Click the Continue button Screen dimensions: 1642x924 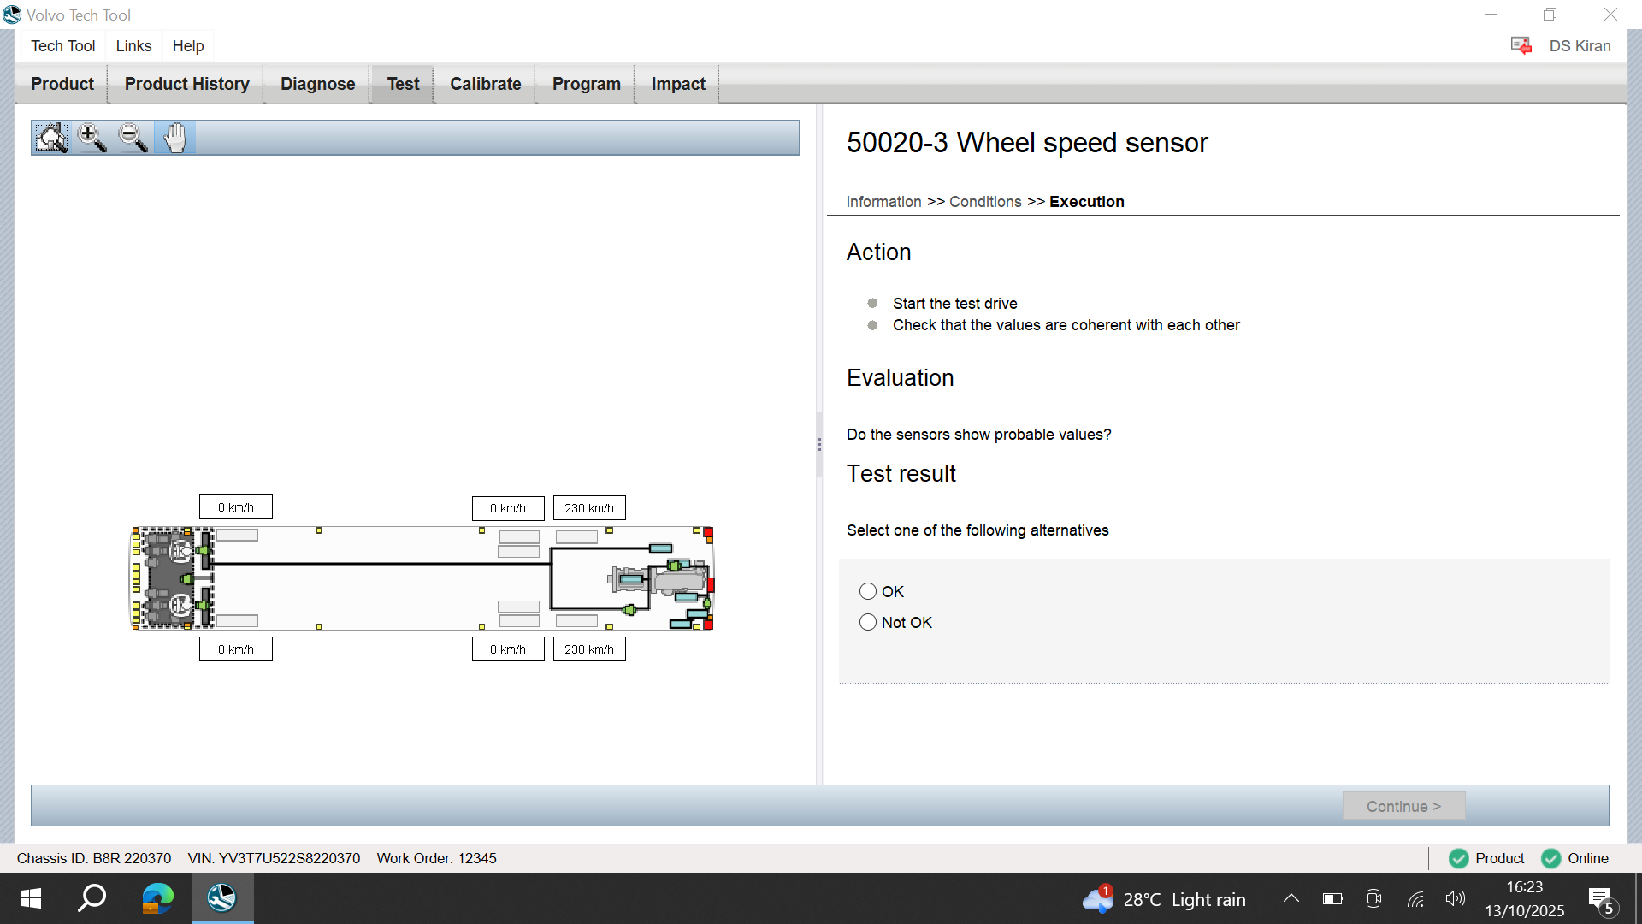coord(1403,806)
